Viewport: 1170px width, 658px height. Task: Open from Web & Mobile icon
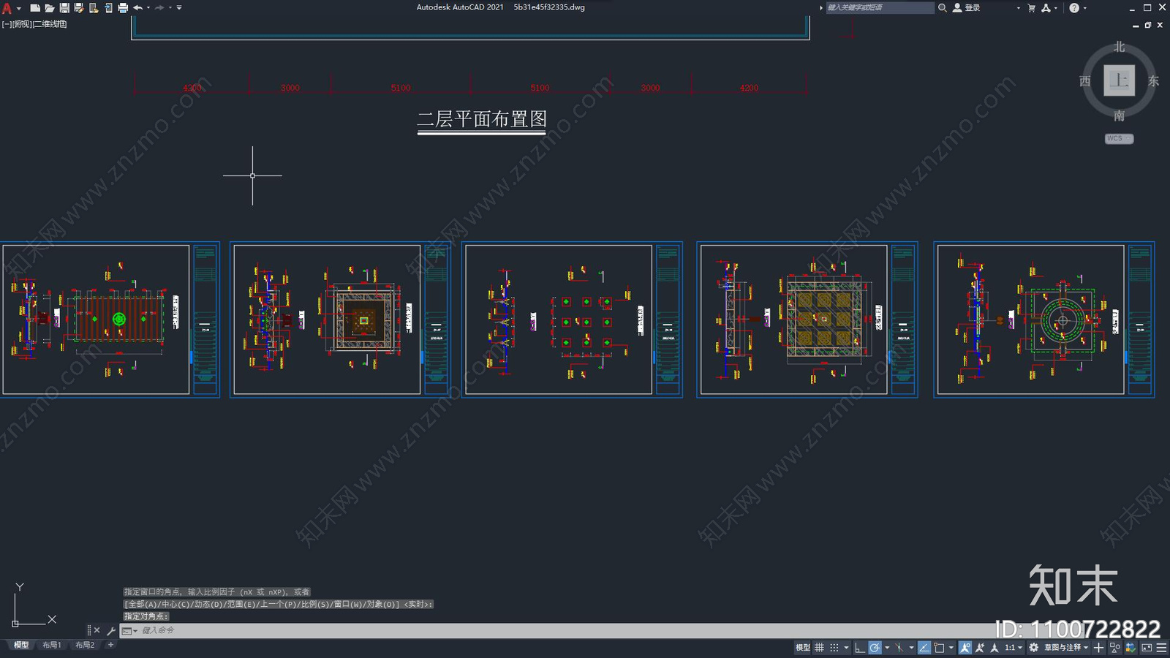94,8
